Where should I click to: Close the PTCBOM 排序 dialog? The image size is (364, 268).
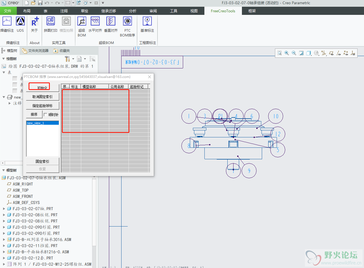[150, 77]
